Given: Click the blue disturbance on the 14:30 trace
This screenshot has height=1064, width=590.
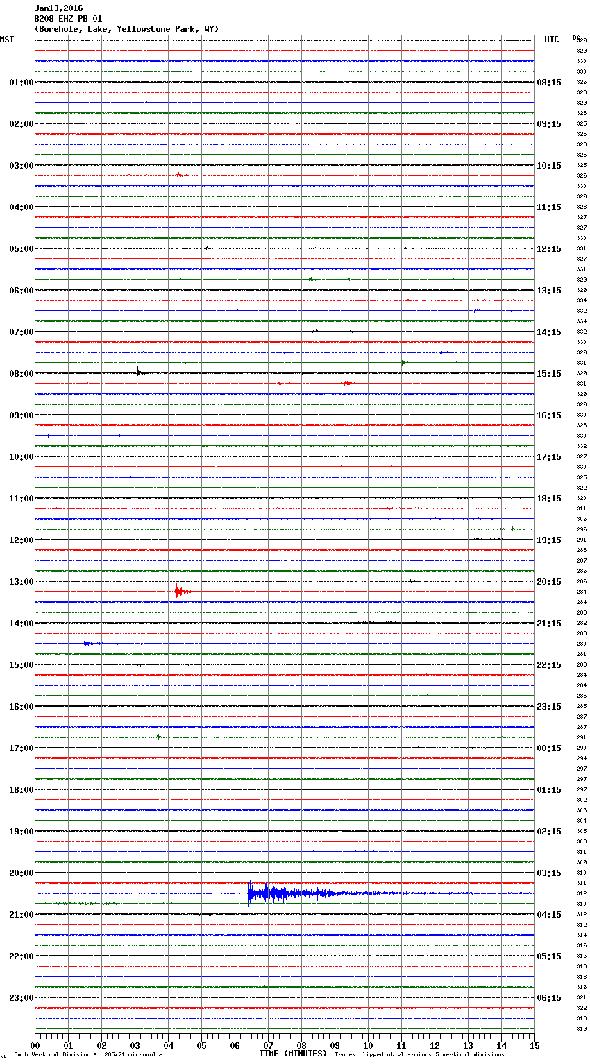Looking at the screenshot, I should tap(92, 644).
